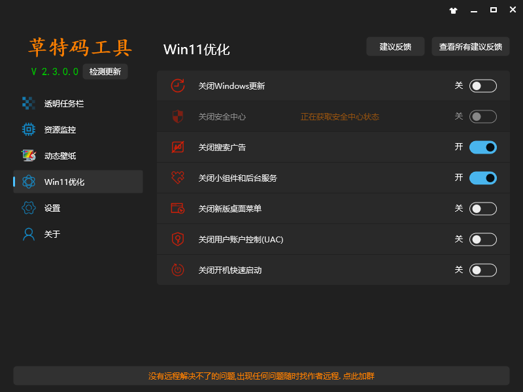Image resolution: width=523 pixels, height=392 pixels.
Task: Turn off the 关闭搜索广告 switch
Action: click(x=483, y=148)
